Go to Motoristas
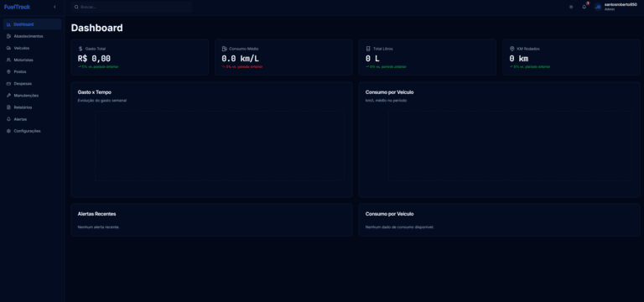This screenshot has width=644, height=302. (32, 60)
